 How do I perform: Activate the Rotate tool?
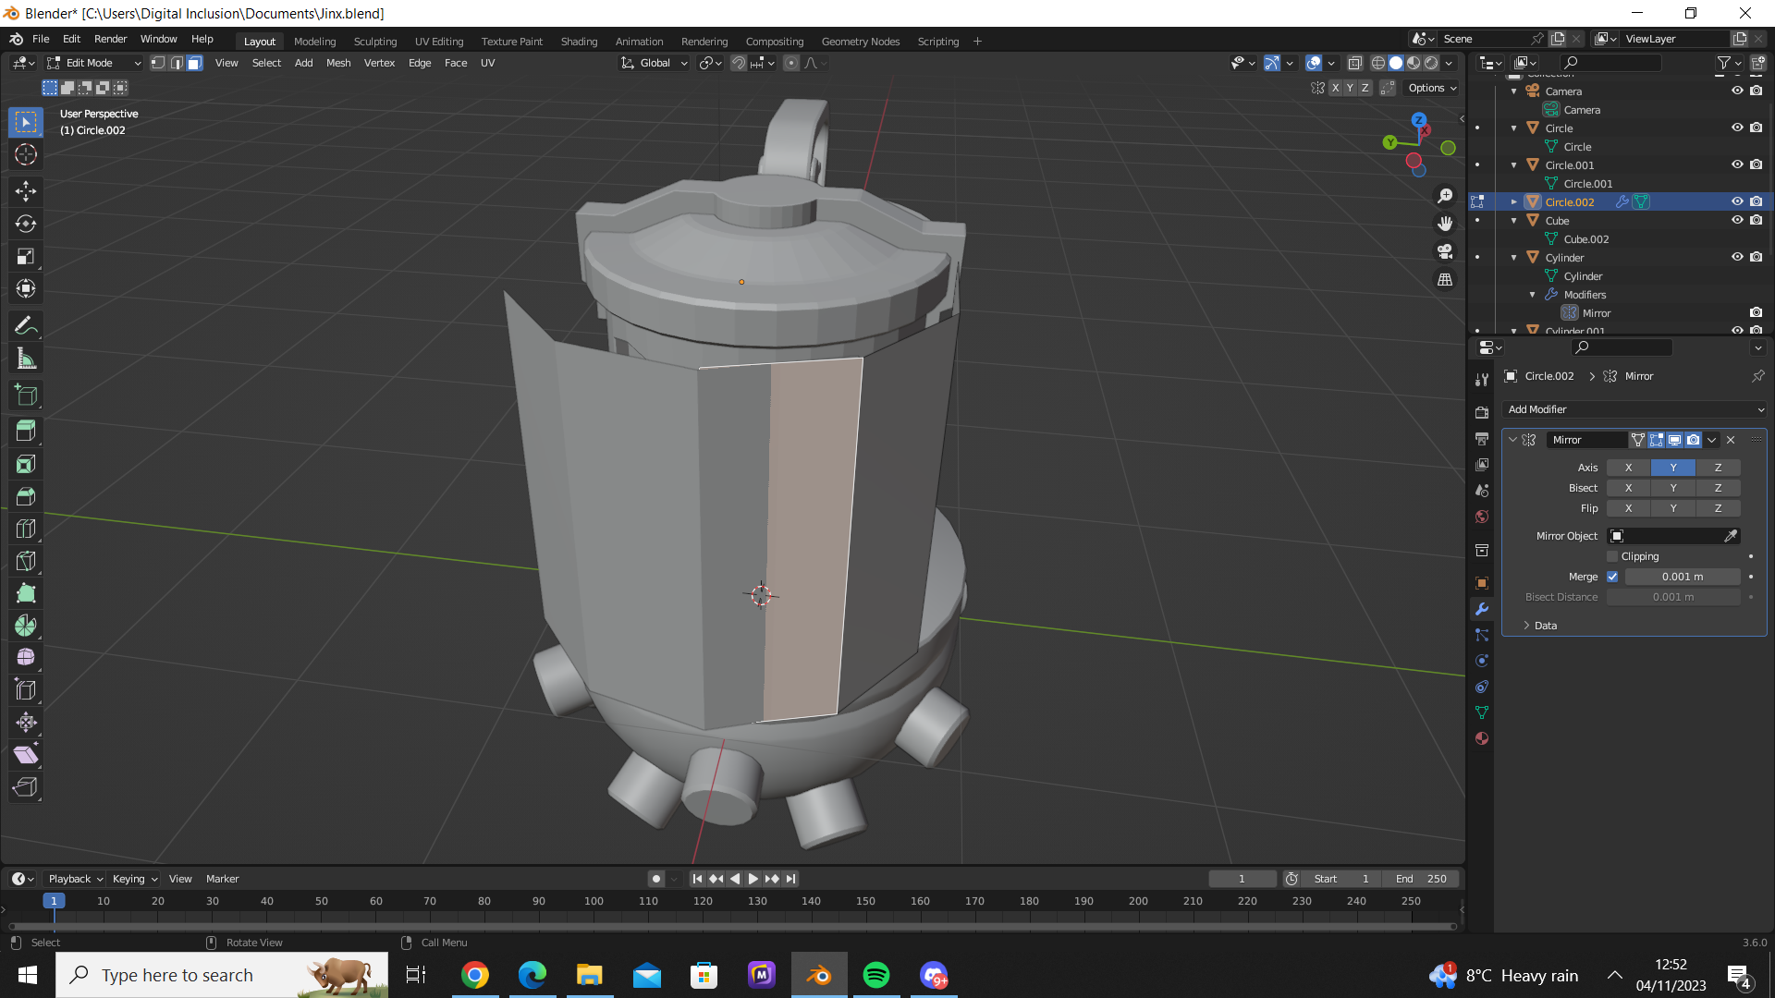(x=26, y=224)
